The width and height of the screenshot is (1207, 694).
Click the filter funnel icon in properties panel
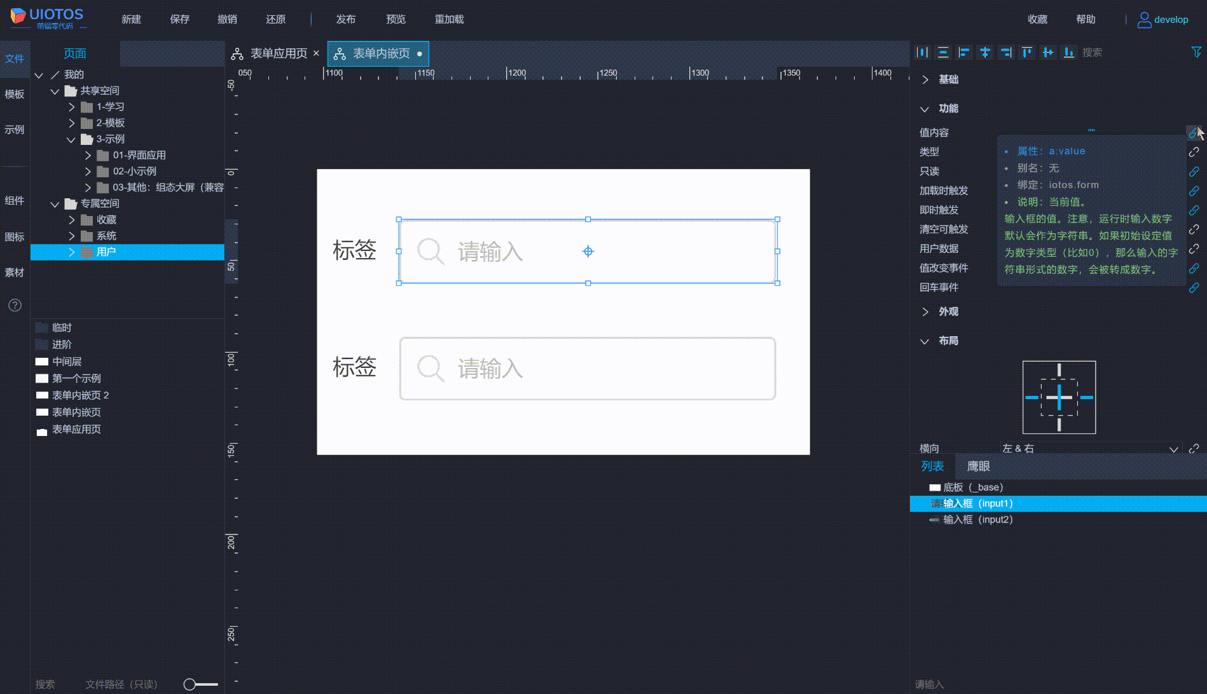(x=1197, y=52)
